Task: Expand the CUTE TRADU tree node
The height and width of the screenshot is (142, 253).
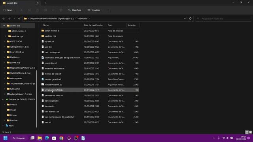Action: pyautogui.click(x=4, y=41)
